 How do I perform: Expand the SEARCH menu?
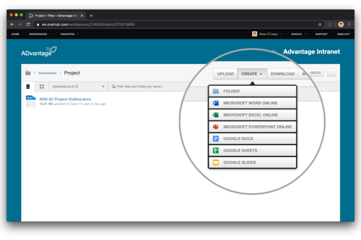(x=299, y=34)
